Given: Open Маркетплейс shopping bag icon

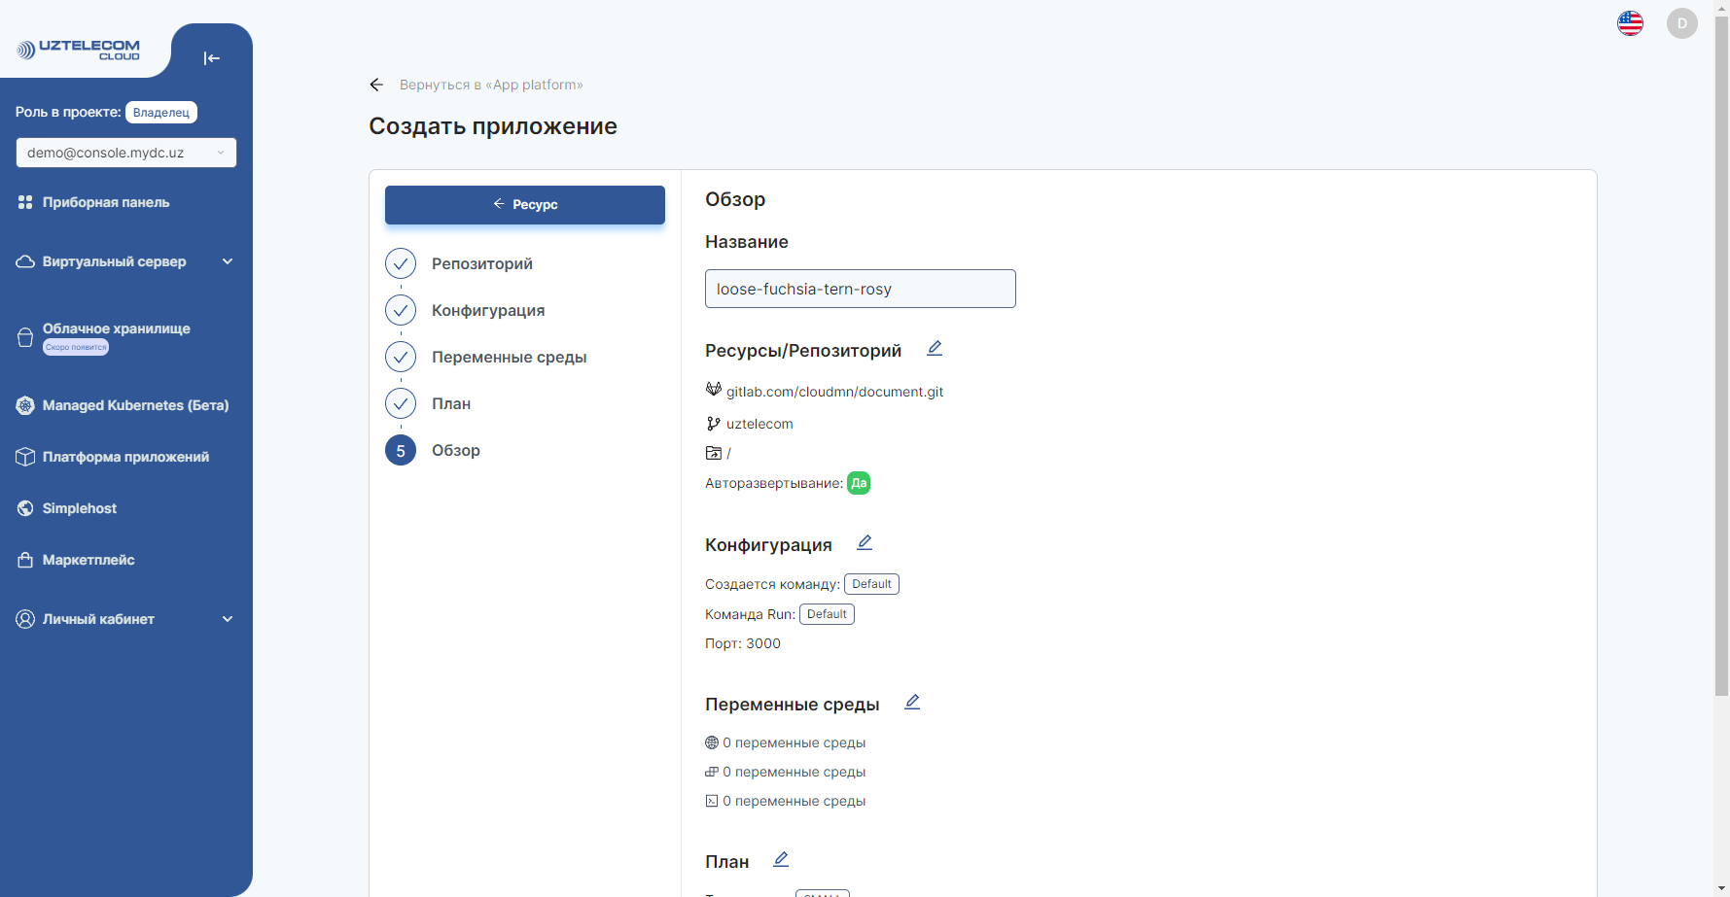Looking at the screenshot, I should coord(24,560).
